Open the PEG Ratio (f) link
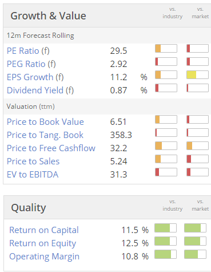The width and height of the screenshot is (211, 272). [x=31, y=64]
